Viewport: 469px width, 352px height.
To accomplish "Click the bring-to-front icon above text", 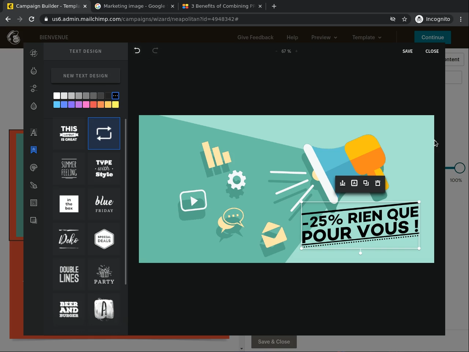I will [343, 183].
